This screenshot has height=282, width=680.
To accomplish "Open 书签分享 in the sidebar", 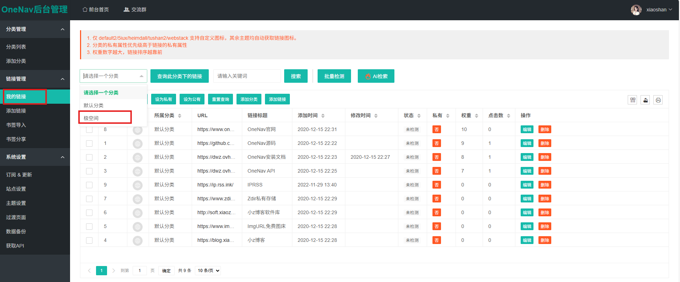I will 35,139.
